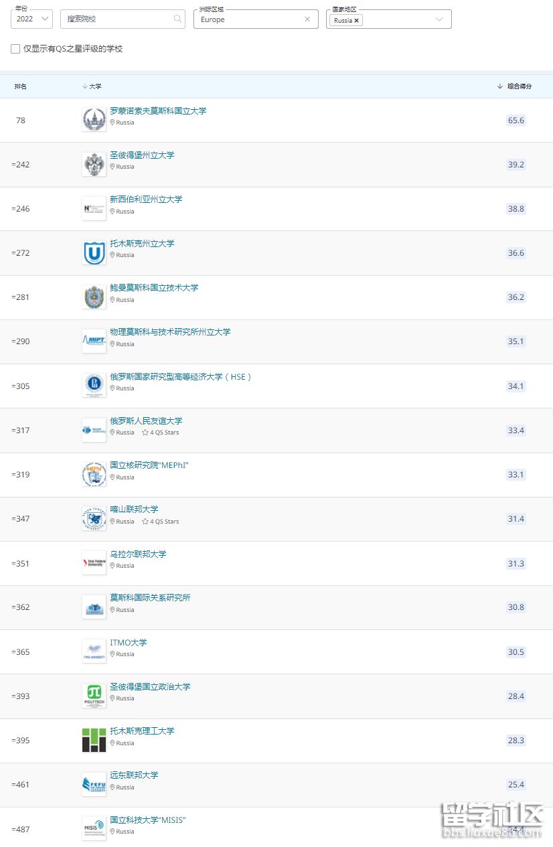
Task: Clear the Europe region selection
Action: pyautogui.click(x=307, y=19)
